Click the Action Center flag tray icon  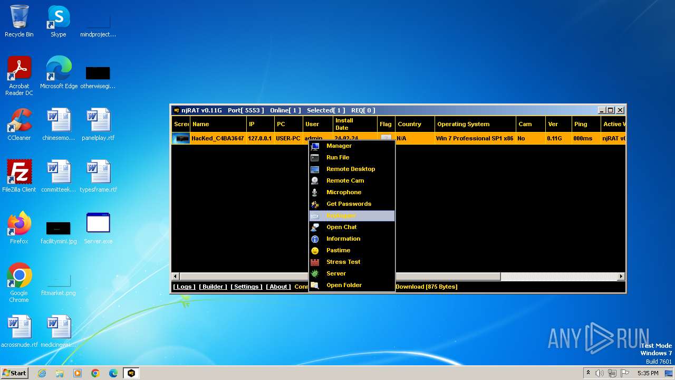point(625,373)
